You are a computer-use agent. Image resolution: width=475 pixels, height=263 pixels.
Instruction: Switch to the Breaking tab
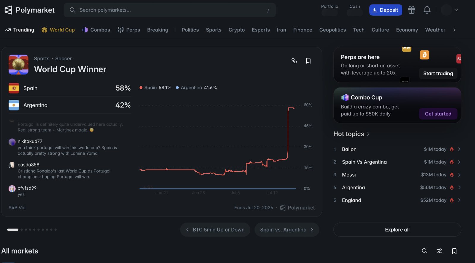tap(158, 30)
